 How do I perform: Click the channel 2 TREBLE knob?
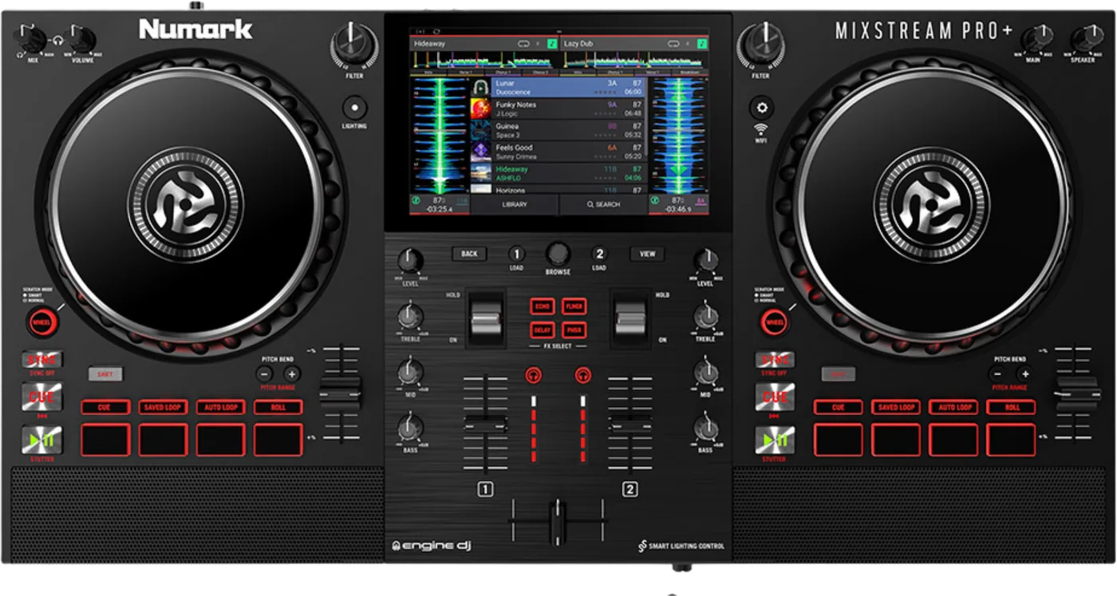pos(706,317)
